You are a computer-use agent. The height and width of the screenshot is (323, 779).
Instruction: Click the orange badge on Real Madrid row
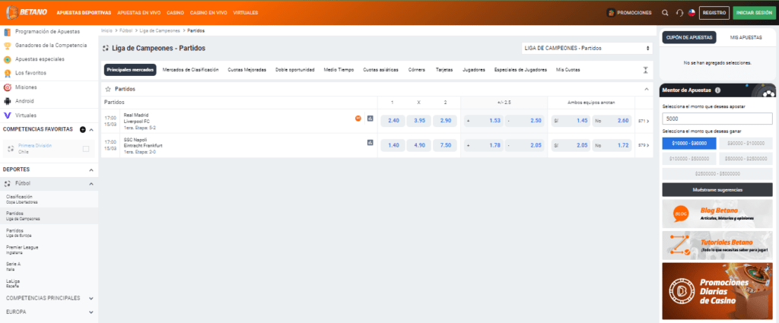358,118
